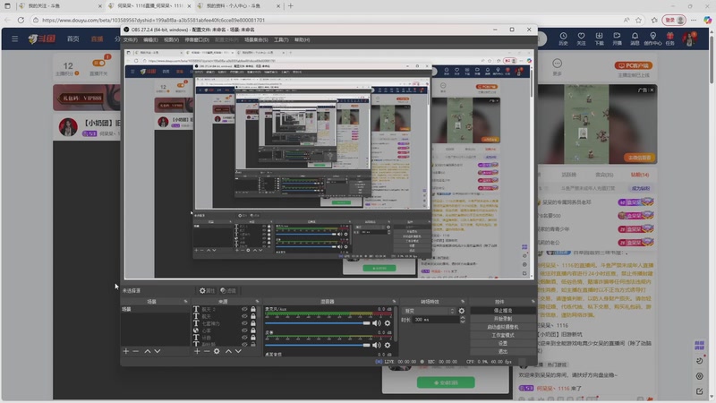716x403 pixels.
Task: Click 退出 exit button in OBS controls
Action: click(x=503, y=351)
